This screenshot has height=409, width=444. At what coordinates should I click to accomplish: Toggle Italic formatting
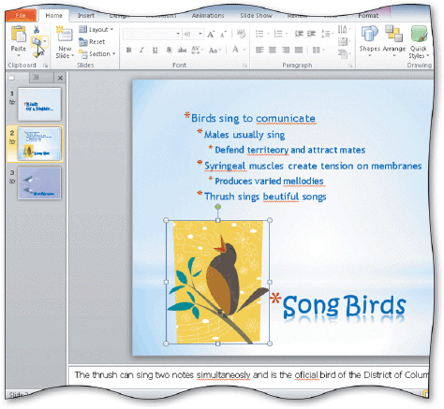(x=141, y=50)
